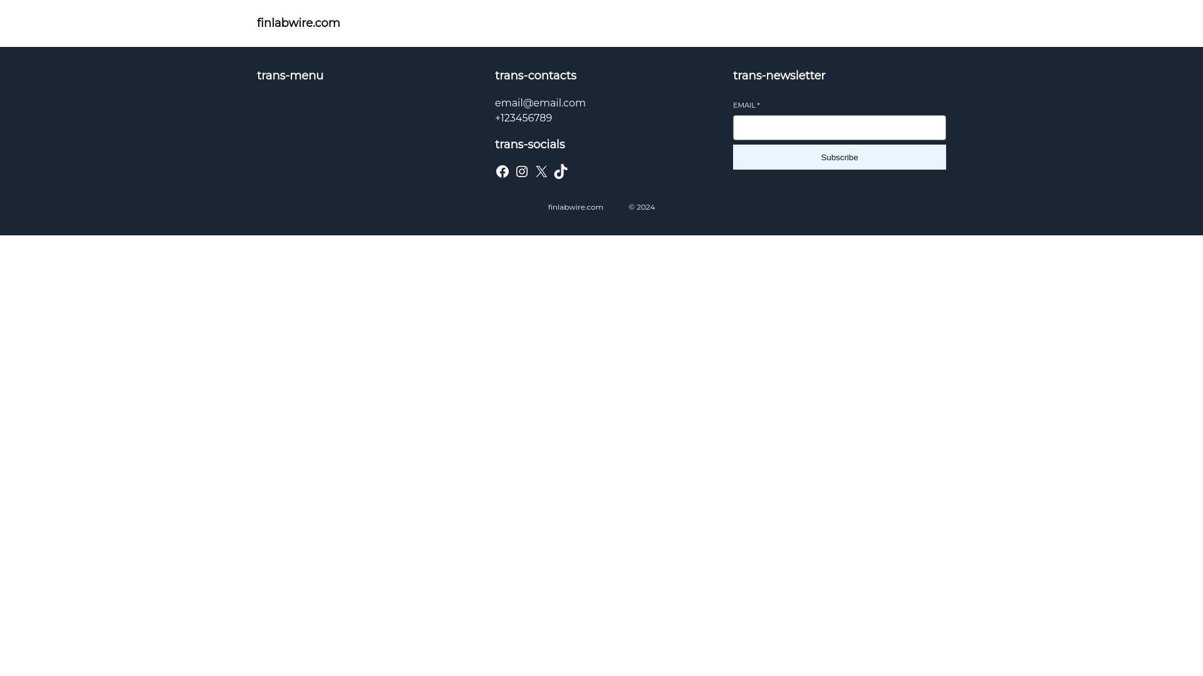This screenshot has width=1203, height=676.
Task: Click the required asterisk beside EMAIL label
Action: 758,105
